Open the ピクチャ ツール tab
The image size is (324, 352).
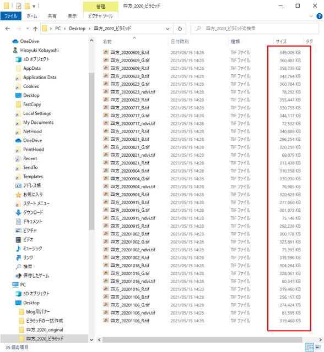coord(100,16)
